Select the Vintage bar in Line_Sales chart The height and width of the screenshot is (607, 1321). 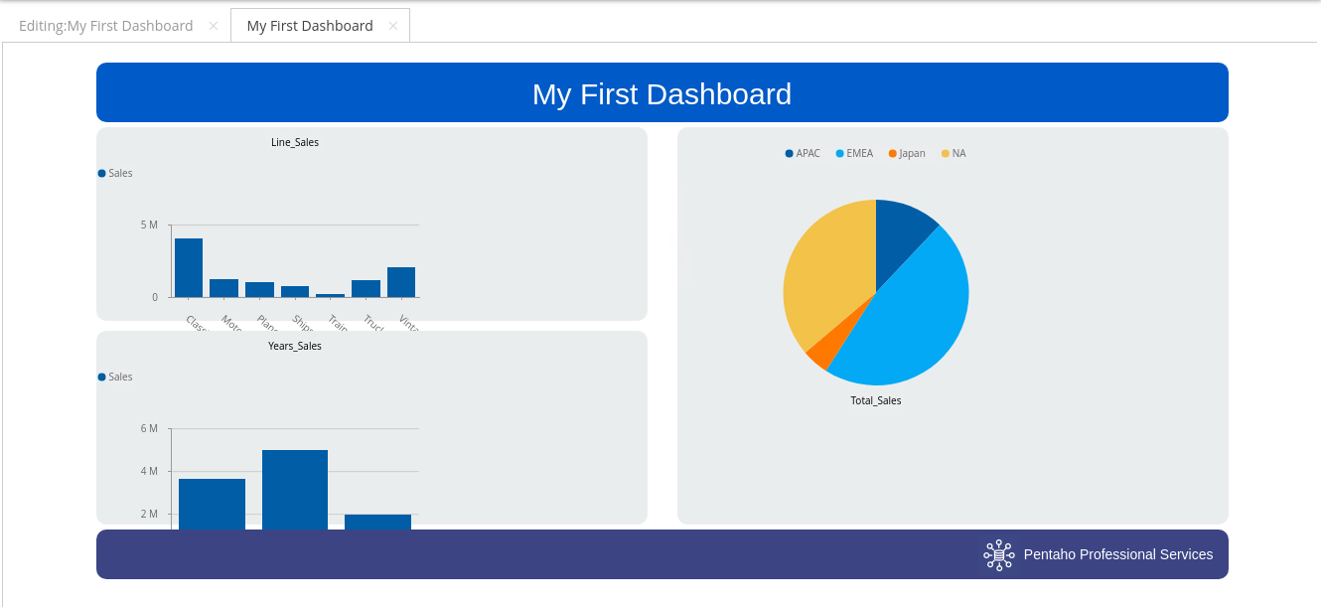pos(401,282)
